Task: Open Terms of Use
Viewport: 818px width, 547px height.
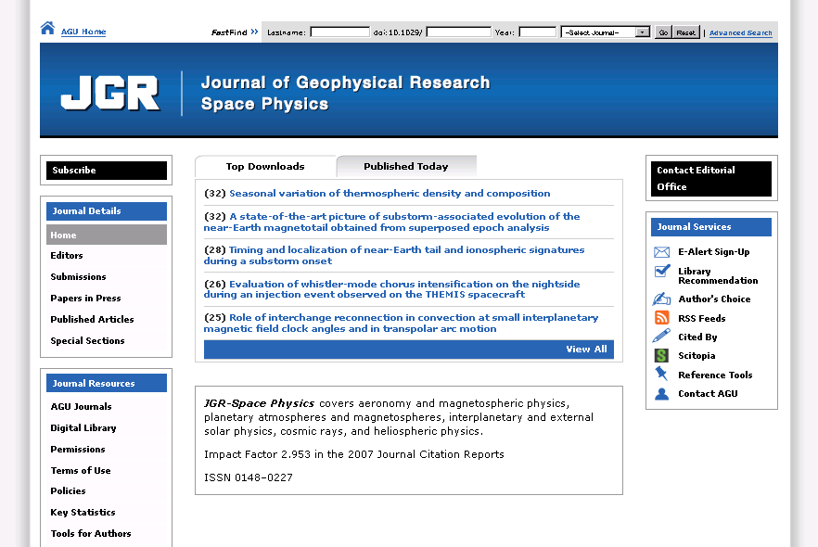Action: click(81, 470)
